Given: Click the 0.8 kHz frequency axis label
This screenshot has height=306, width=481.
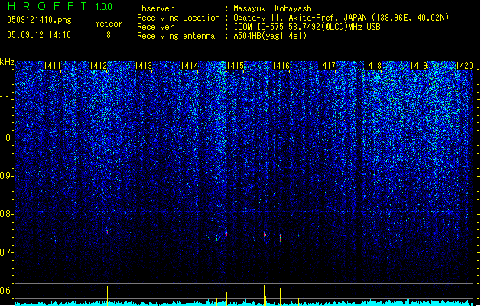Looking at the screenshot, I should [6, 214].
